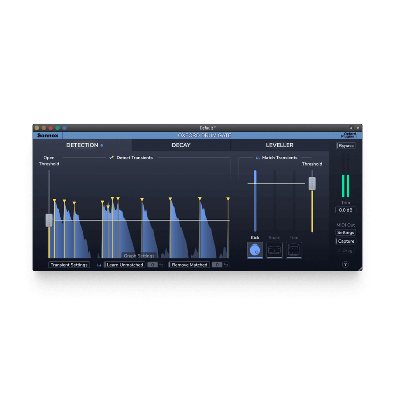The height and width of the screenshot is (395, 395).
Task: Click the Tom match level bar
Action: 294,201
